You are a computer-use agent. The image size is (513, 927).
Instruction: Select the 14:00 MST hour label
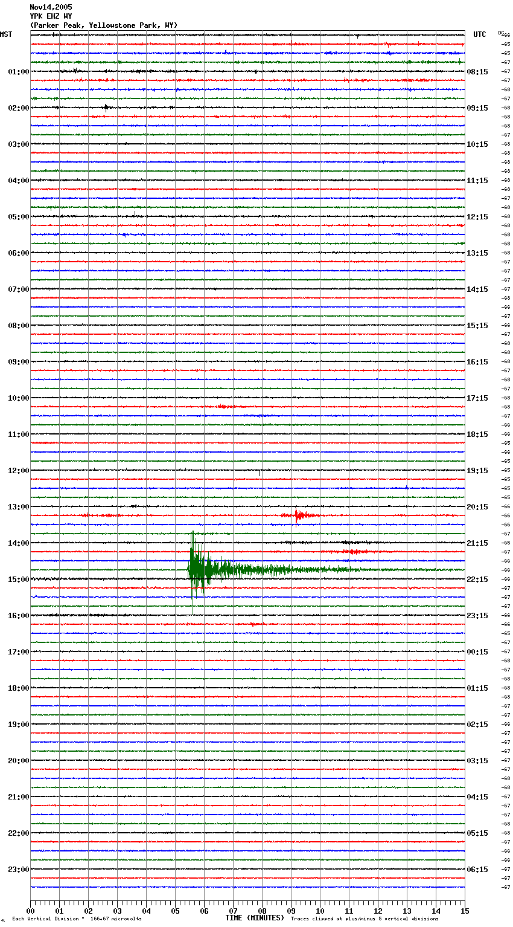point(19,543)
